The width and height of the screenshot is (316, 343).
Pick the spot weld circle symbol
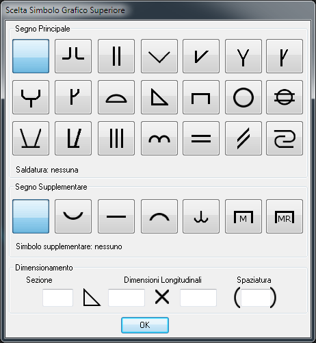click(x=243, y=97)
